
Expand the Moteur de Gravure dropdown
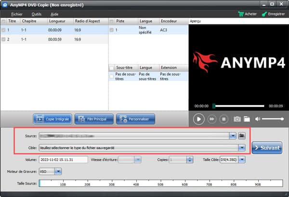coord(58,171)
